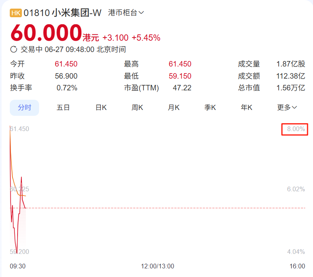Click the 换手率 value 0.72%
The width and height of the screenshot is (313, 277).
(67, 88)
